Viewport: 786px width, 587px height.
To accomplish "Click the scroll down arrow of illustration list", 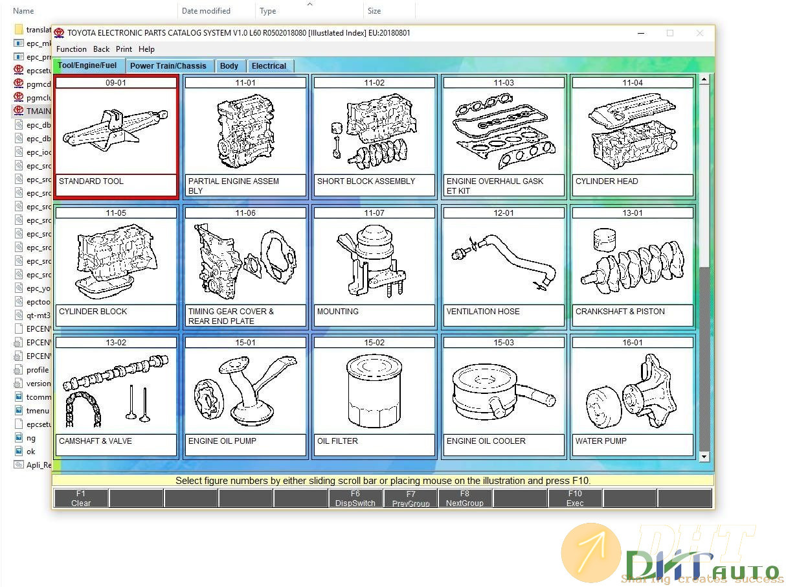I will tap(704, 457).
